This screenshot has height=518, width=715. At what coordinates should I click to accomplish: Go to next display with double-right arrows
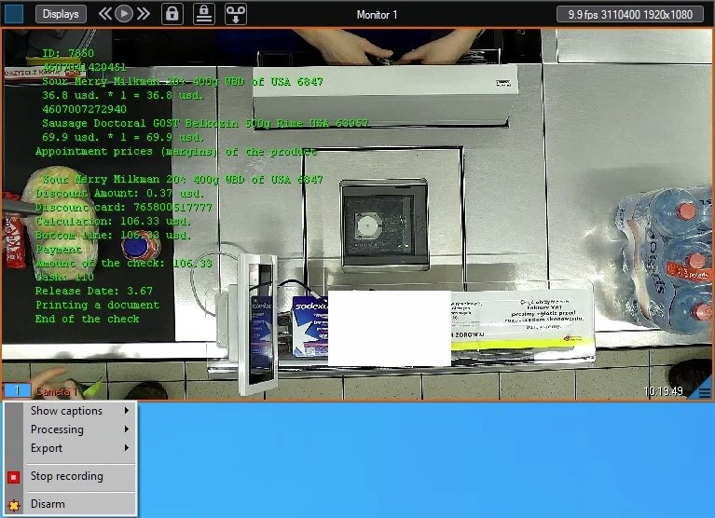[x=143, y=14]
